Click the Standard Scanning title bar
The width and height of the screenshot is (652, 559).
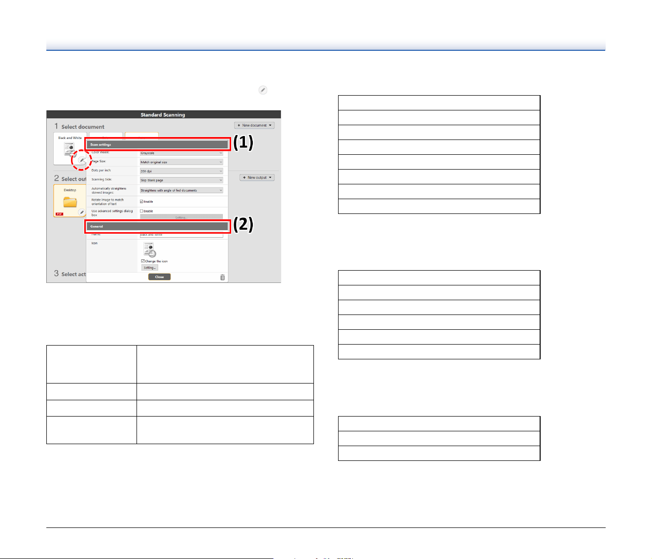164,114
